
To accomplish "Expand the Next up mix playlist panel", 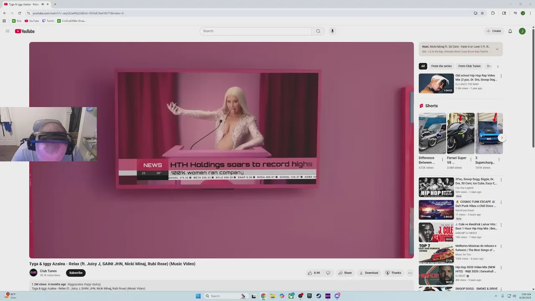I will click(497, 49).
